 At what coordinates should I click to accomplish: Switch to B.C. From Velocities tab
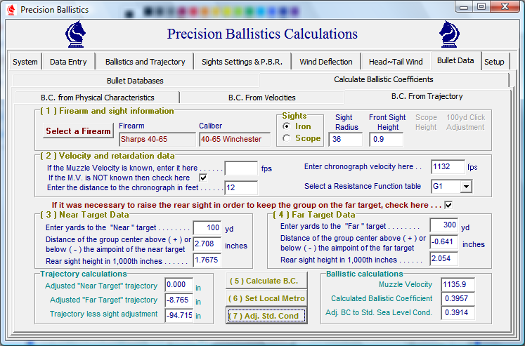click(261, 98)
